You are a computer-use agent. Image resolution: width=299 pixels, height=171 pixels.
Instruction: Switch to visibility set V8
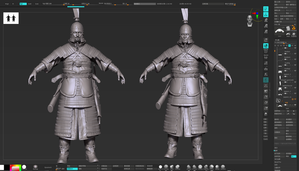point(295,46)
